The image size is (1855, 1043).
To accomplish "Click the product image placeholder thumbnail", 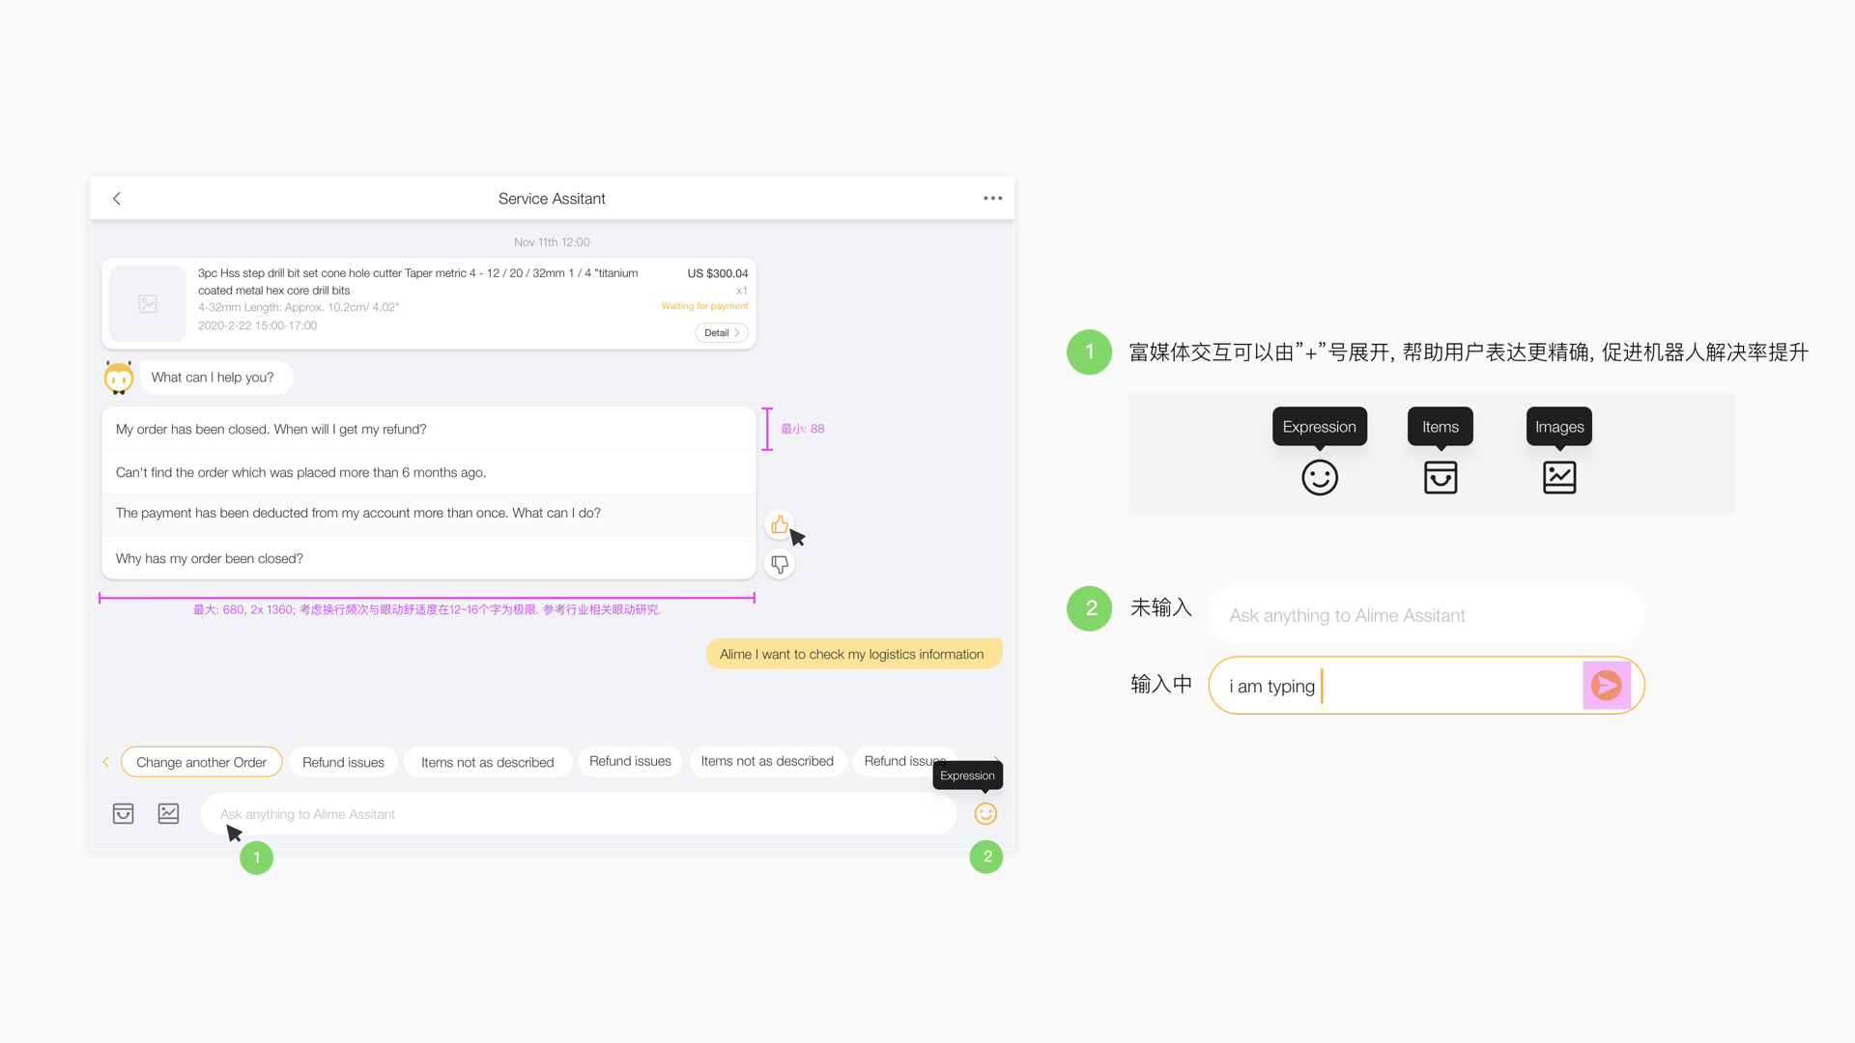I will (x=148, y=304).
